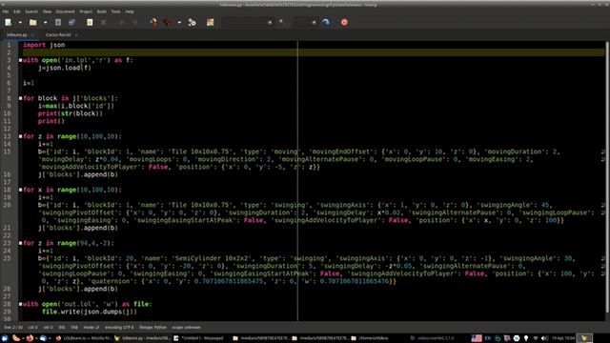Image resolution: width=610 pixels, height=343 pixels.
Task: Open the new file template dropdown arrow
Action: pos(20,23)
